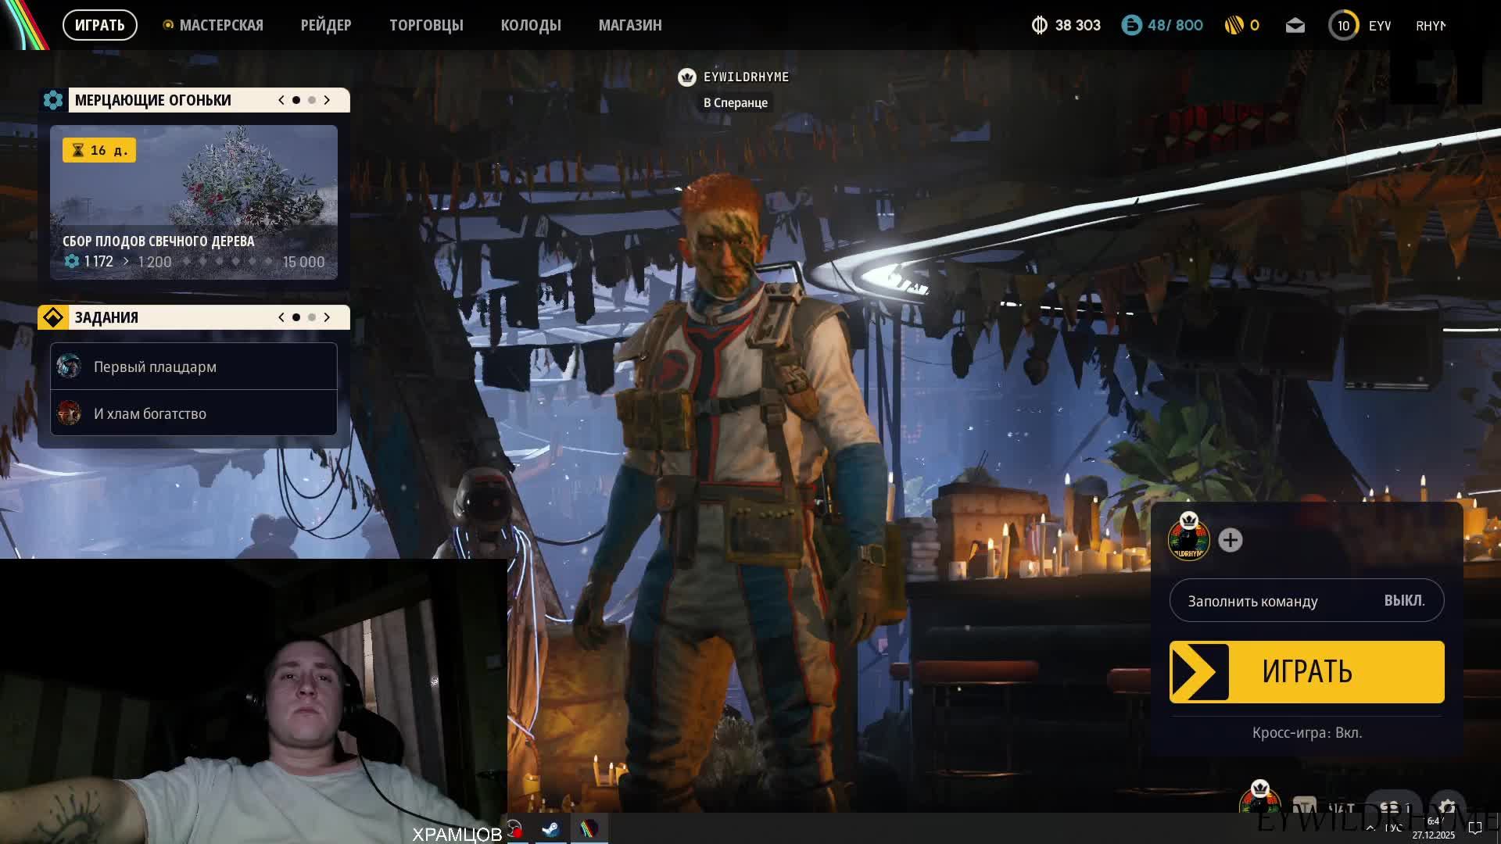Screen dimensions: 1501x844
Task: Click the gold coins currency icon
Action: click(x=1234, y=25)
